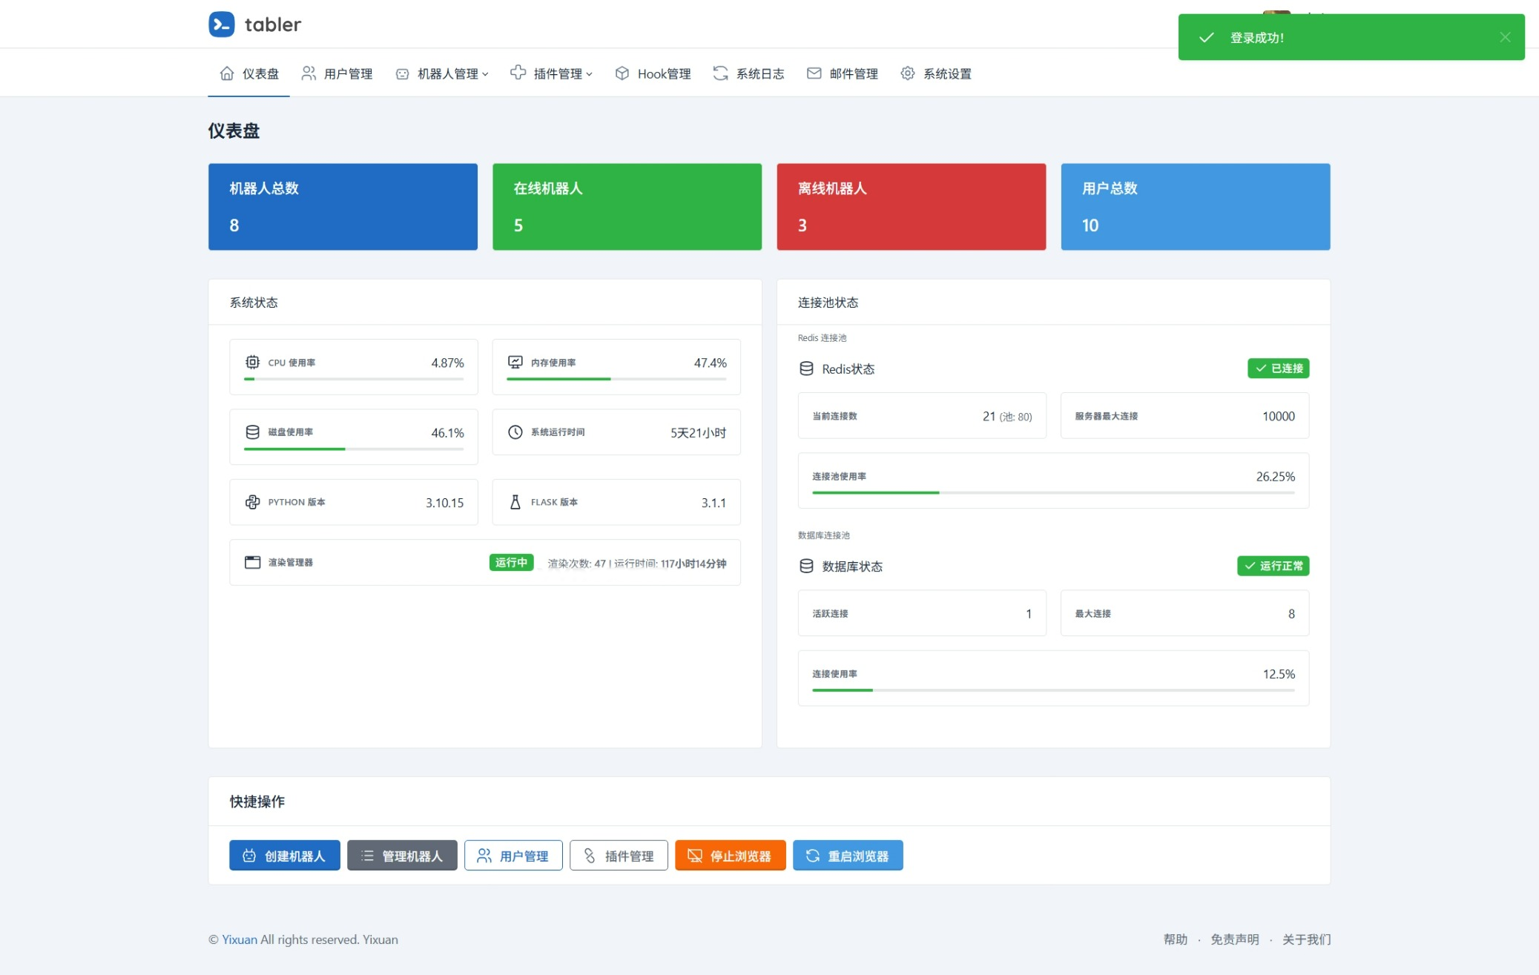The image size is (1539, 975).
Task: Click the tabler logo icon
Action: (221, 24)
